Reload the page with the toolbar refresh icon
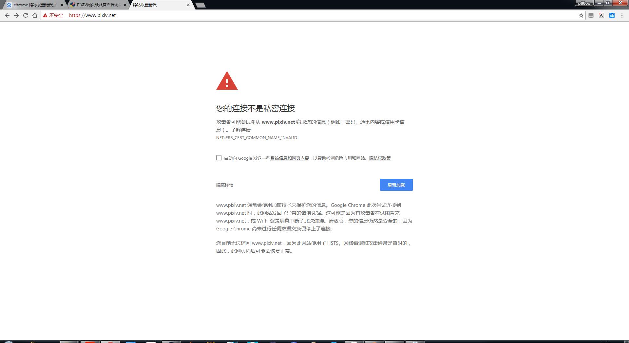The height and width of the screenshot is (343, 629). [x=26, y=15]
